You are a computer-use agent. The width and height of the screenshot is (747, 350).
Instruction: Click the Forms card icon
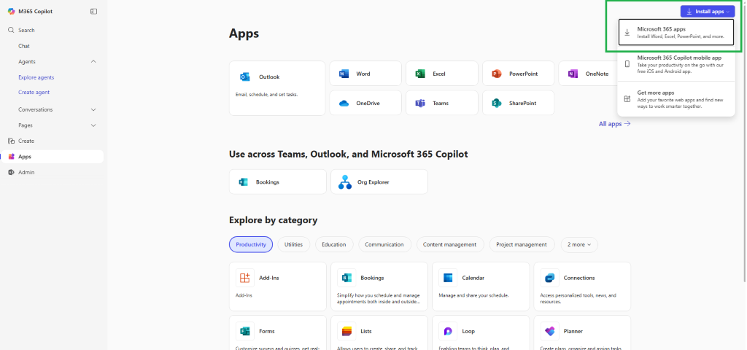point(245,332)
